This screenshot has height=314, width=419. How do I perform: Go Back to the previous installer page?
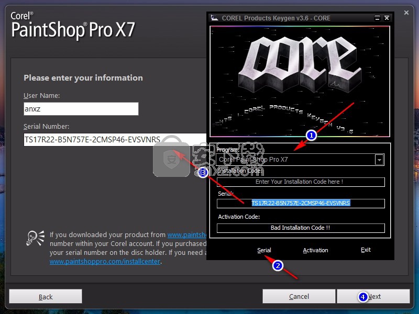pos(46,297)
